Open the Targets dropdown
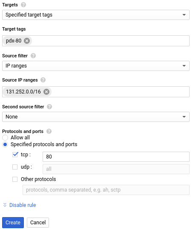193x229 pixels. pyautogui.click(x=96, y=15)
